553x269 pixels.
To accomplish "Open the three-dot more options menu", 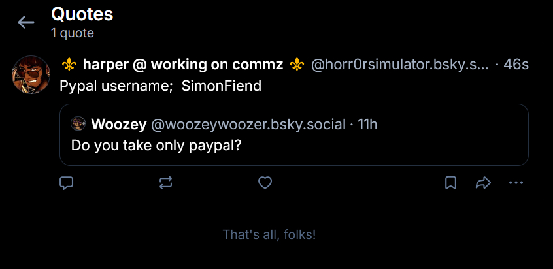I will click(516, 183).
